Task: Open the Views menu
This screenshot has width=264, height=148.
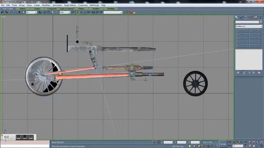Action: tap(29, 5)
